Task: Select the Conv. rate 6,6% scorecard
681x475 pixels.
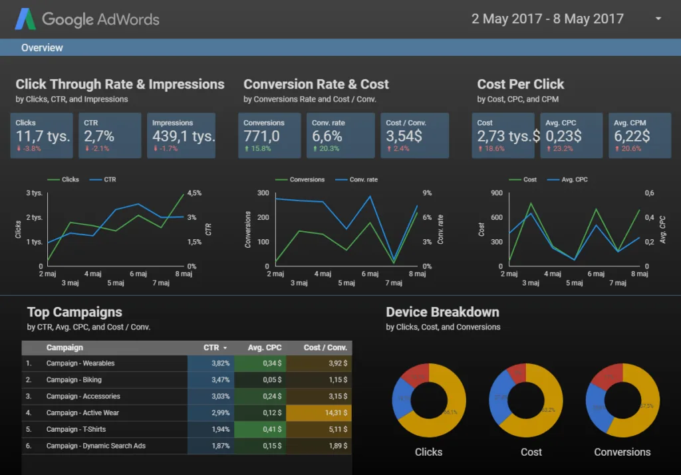Action: coord(340,136)
